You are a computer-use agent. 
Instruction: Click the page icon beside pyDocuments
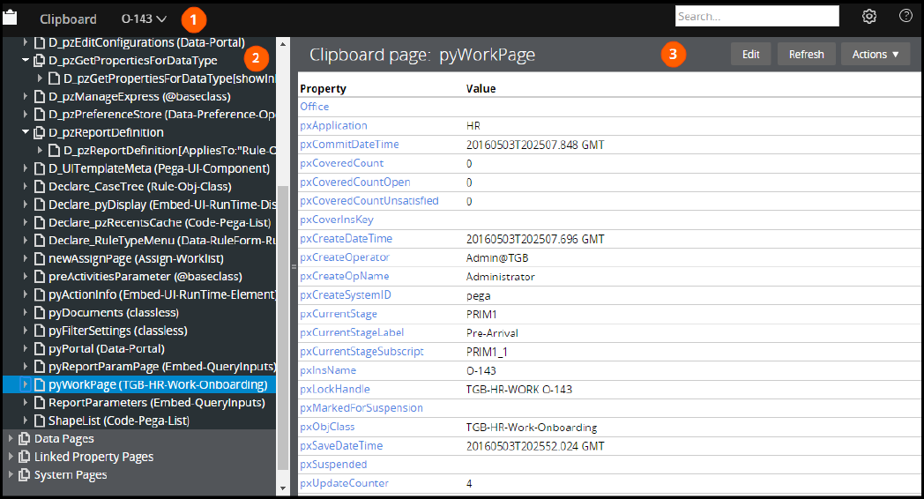(x=40, y=313)
